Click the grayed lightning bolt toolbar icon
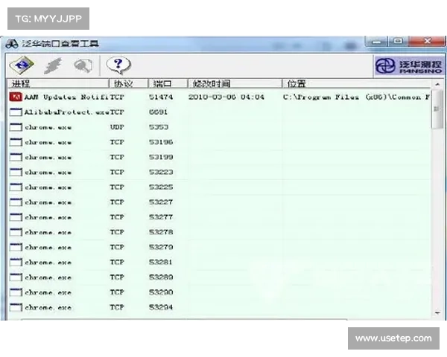Screen dimensions: 447x357 (53, 65)
